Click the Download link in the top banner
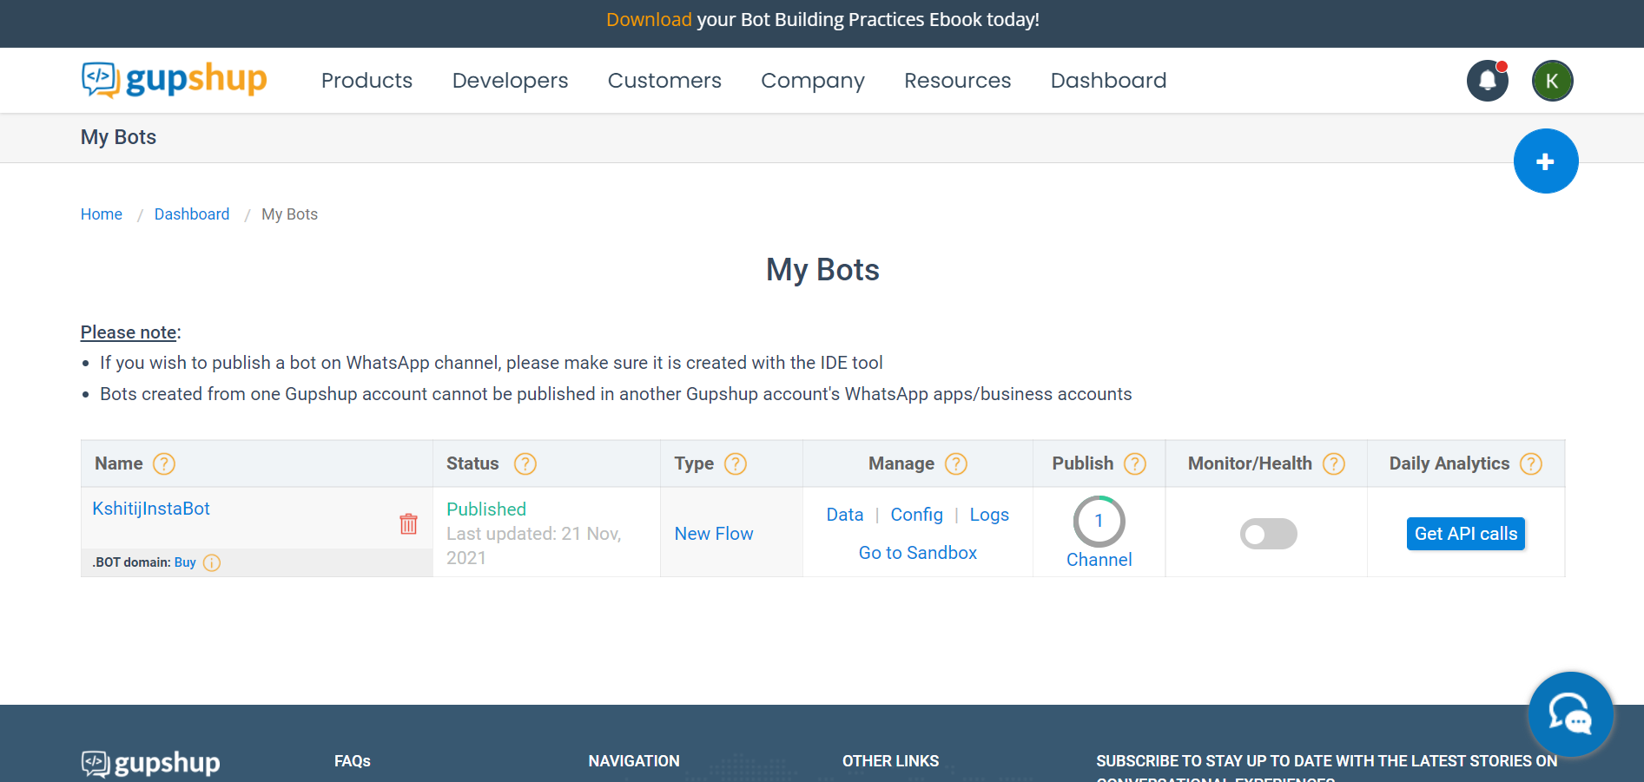1644x782 pixels. click(x=649, y=20)
